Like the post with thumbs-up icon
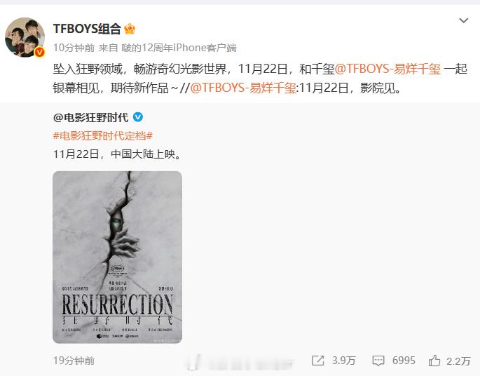 click(434, 361)
